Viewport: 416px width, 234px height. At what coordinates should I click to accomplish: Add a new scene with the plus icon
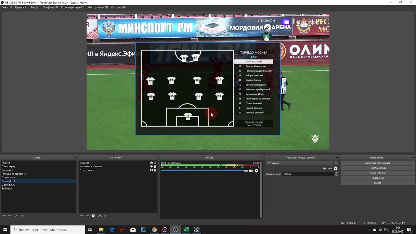pyautogui.click(x=4, y=216)
